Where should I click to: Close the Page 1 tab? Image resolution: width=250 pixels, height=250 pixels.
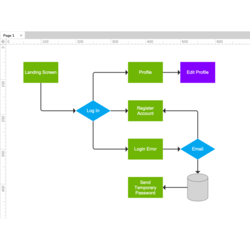pyautogui.click(x=21, y=36)
